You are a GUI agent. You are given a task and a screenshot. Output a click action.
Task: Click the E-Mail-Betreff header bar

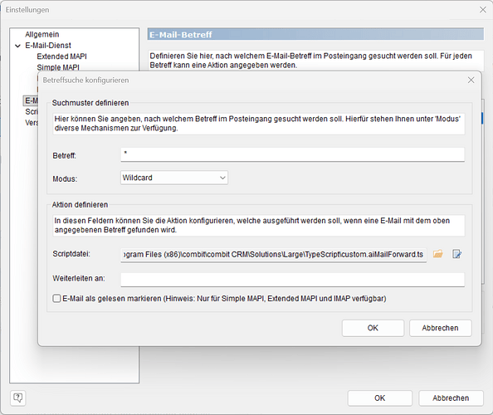(x=315, y=34)
